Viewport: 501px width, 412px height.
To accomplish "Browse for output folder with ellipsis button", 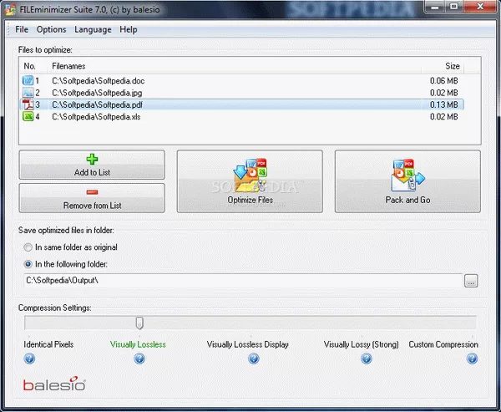I will [x=471, y=281].
